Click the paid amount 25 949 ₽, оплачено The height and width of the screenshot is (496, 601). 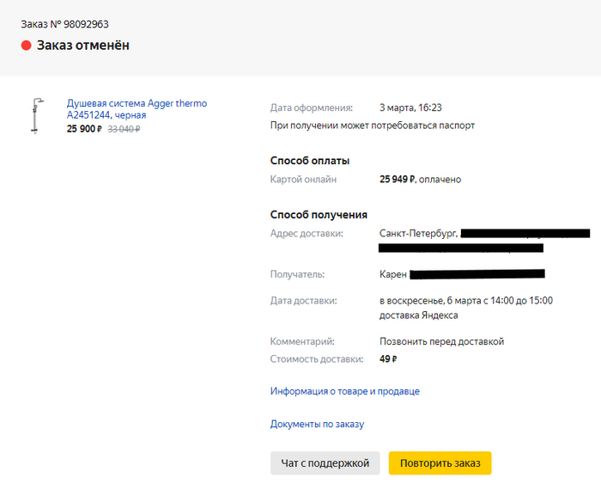[x=420, y=180]
